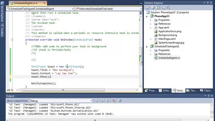The height and width of the screenshot is (121, 215).
Task: Click the Clear All output icon
Action: pos(114,101)
